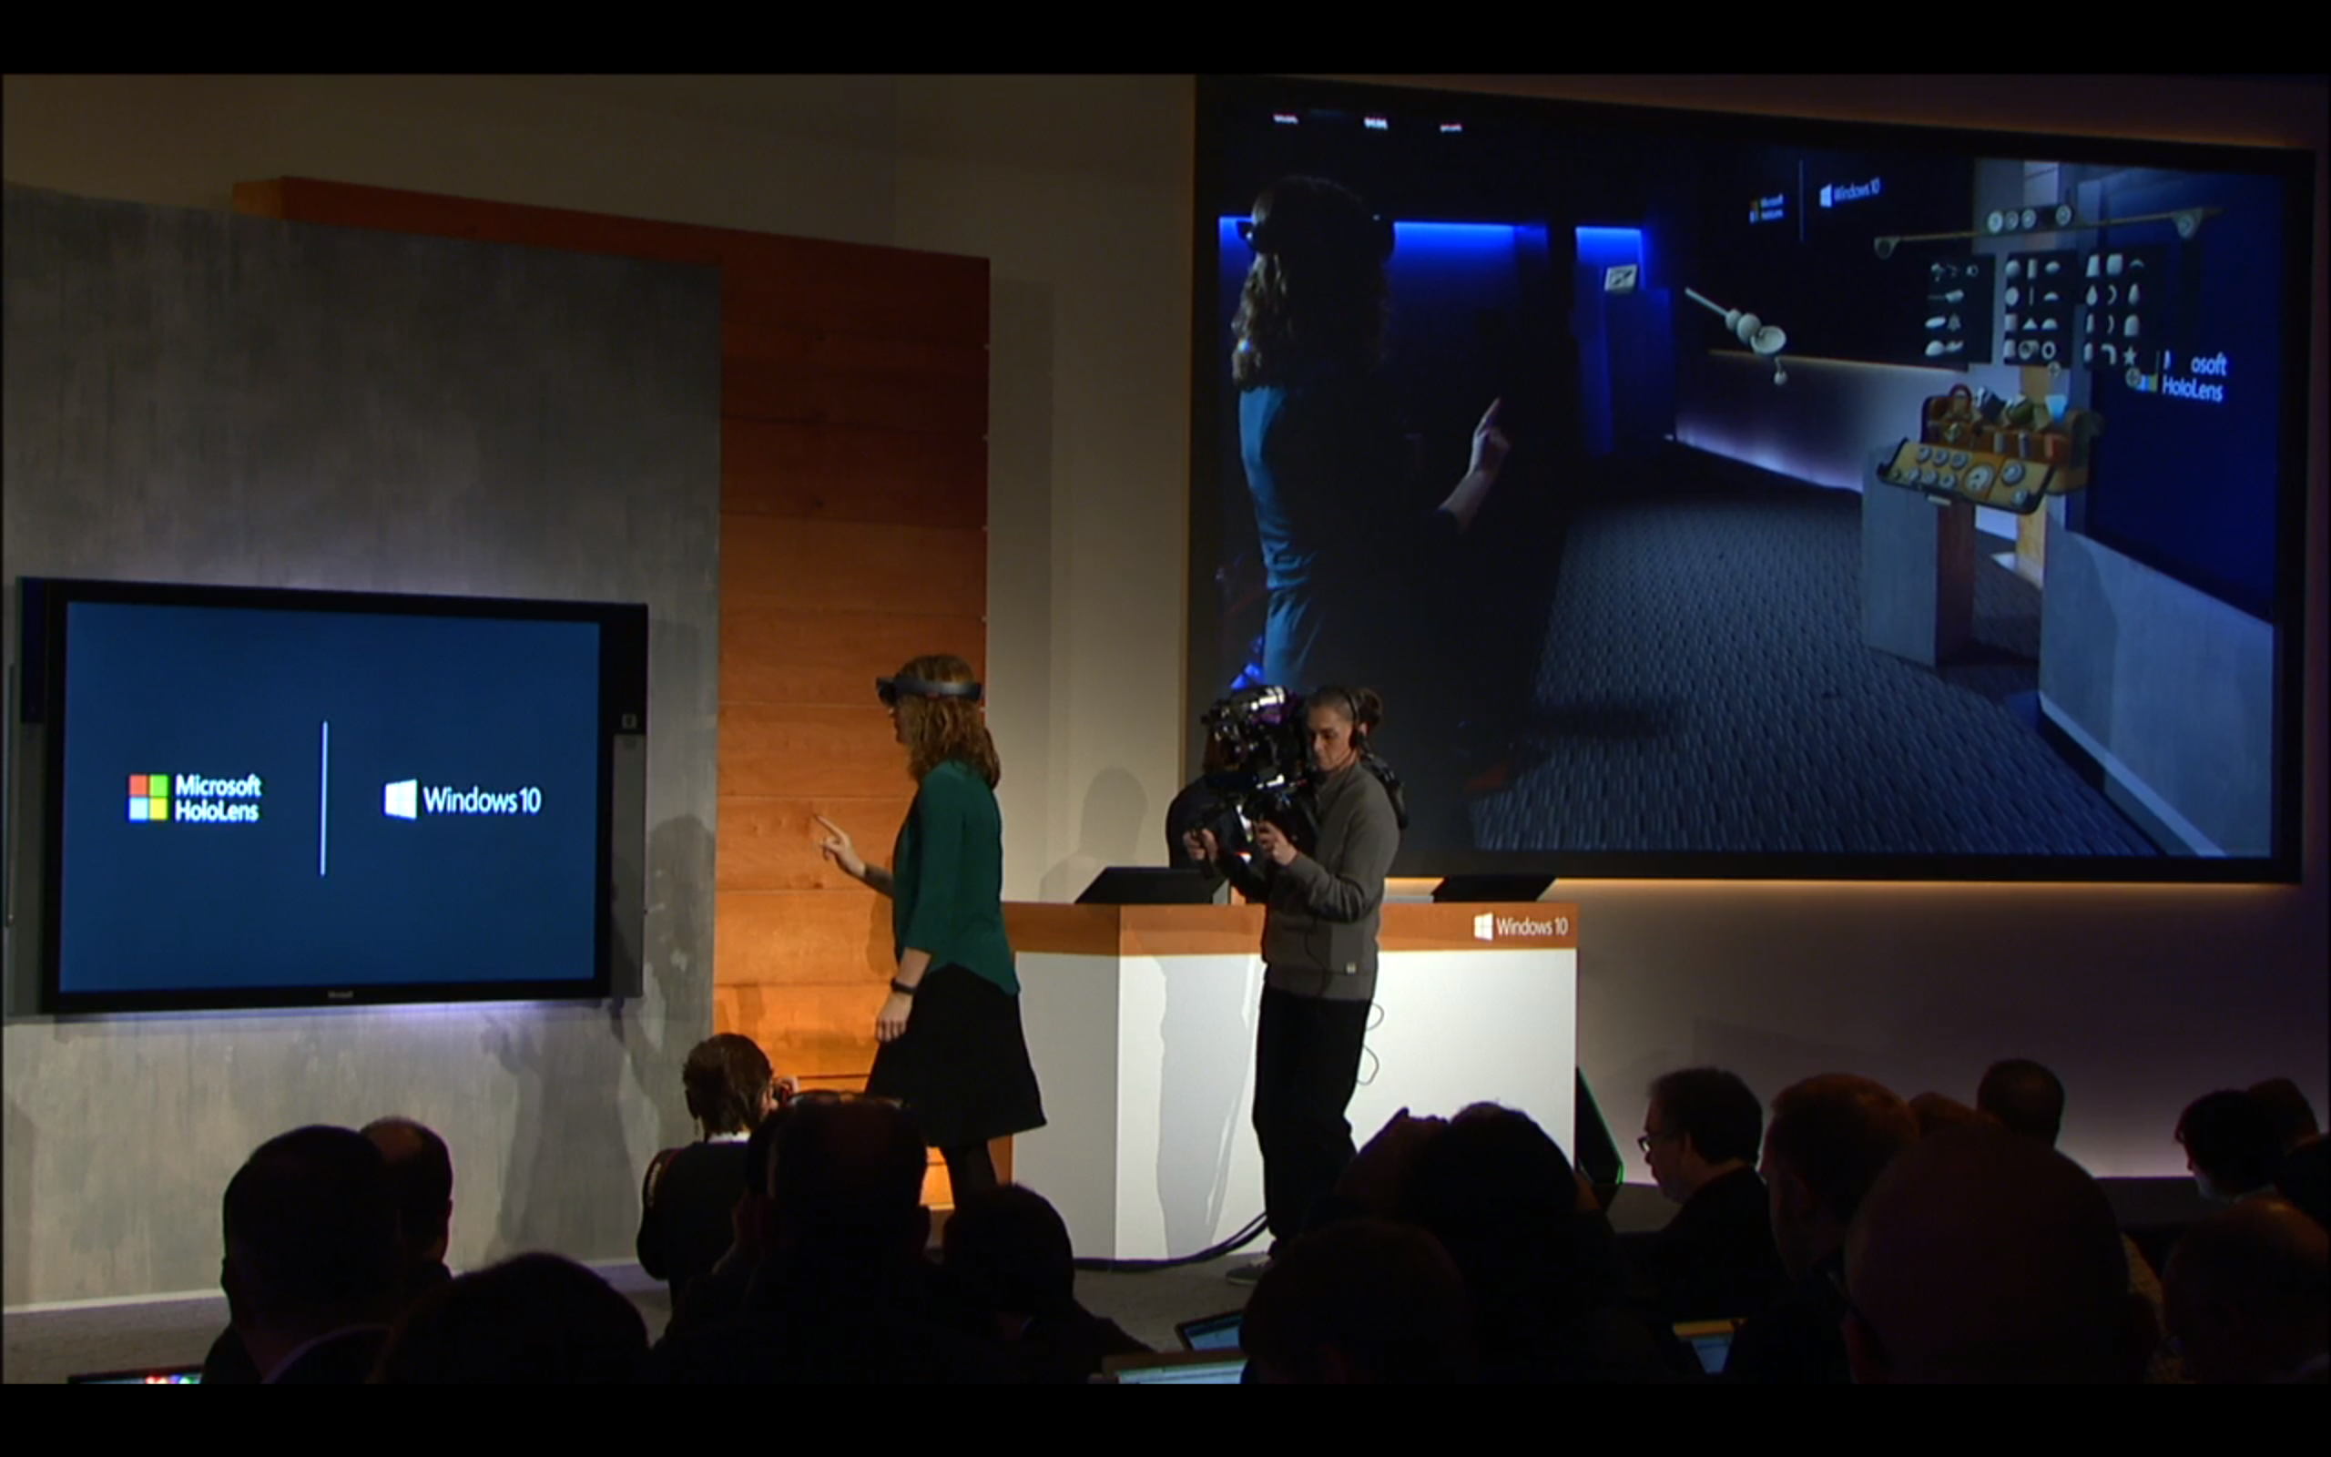Viewport: 2331px width, 1457px height.
Task: Click the "Windows 10" text on the TV
Action: click(482, 800)
